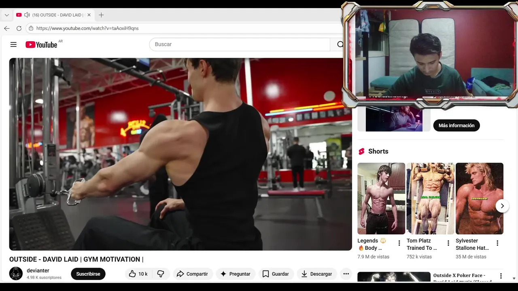Go to YouTube home via logo
The width and height of the screenshot is (518, 291).
pos(41,44)
